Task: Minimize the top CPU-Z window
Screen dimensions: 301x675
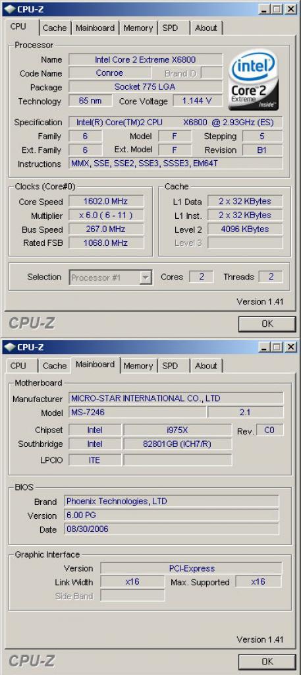Action: click(265, 9)
